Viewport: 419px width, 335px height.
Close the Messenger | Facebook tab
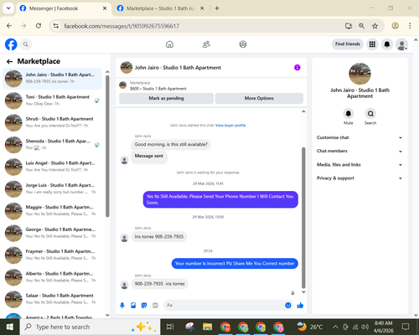pyautogui.click(x=105, y=8)
